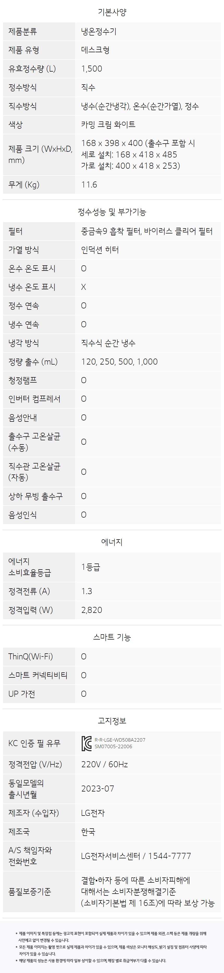Click the KC certification mark icon
The width and height of the screenshot is (224, 973).
tap(86, 743)
